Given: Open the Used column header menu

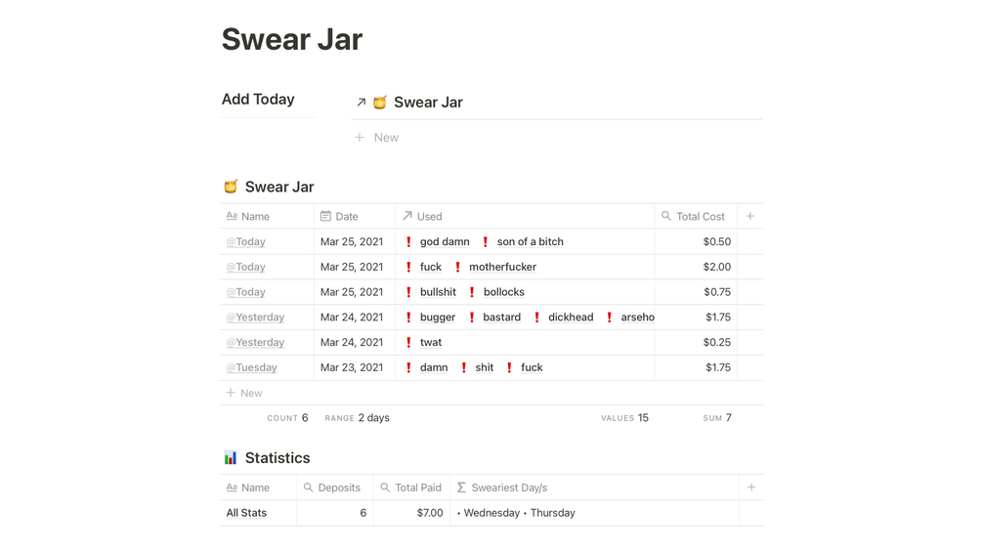Looking at the screenshot, I should point(429,216).
